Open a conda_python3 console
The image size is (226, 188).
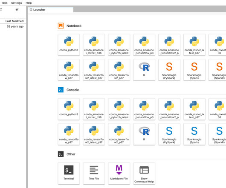(69, 109)
